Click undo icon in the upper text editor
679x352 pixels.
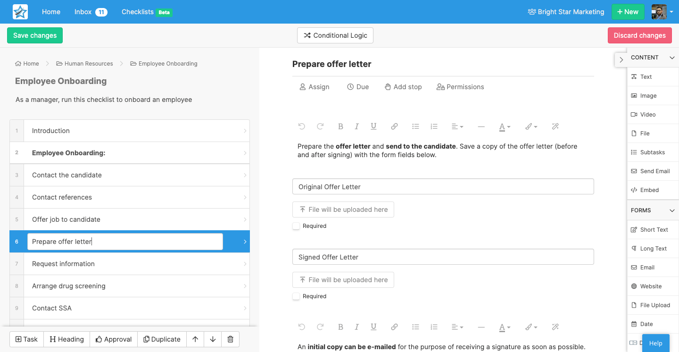pos(302,126)
